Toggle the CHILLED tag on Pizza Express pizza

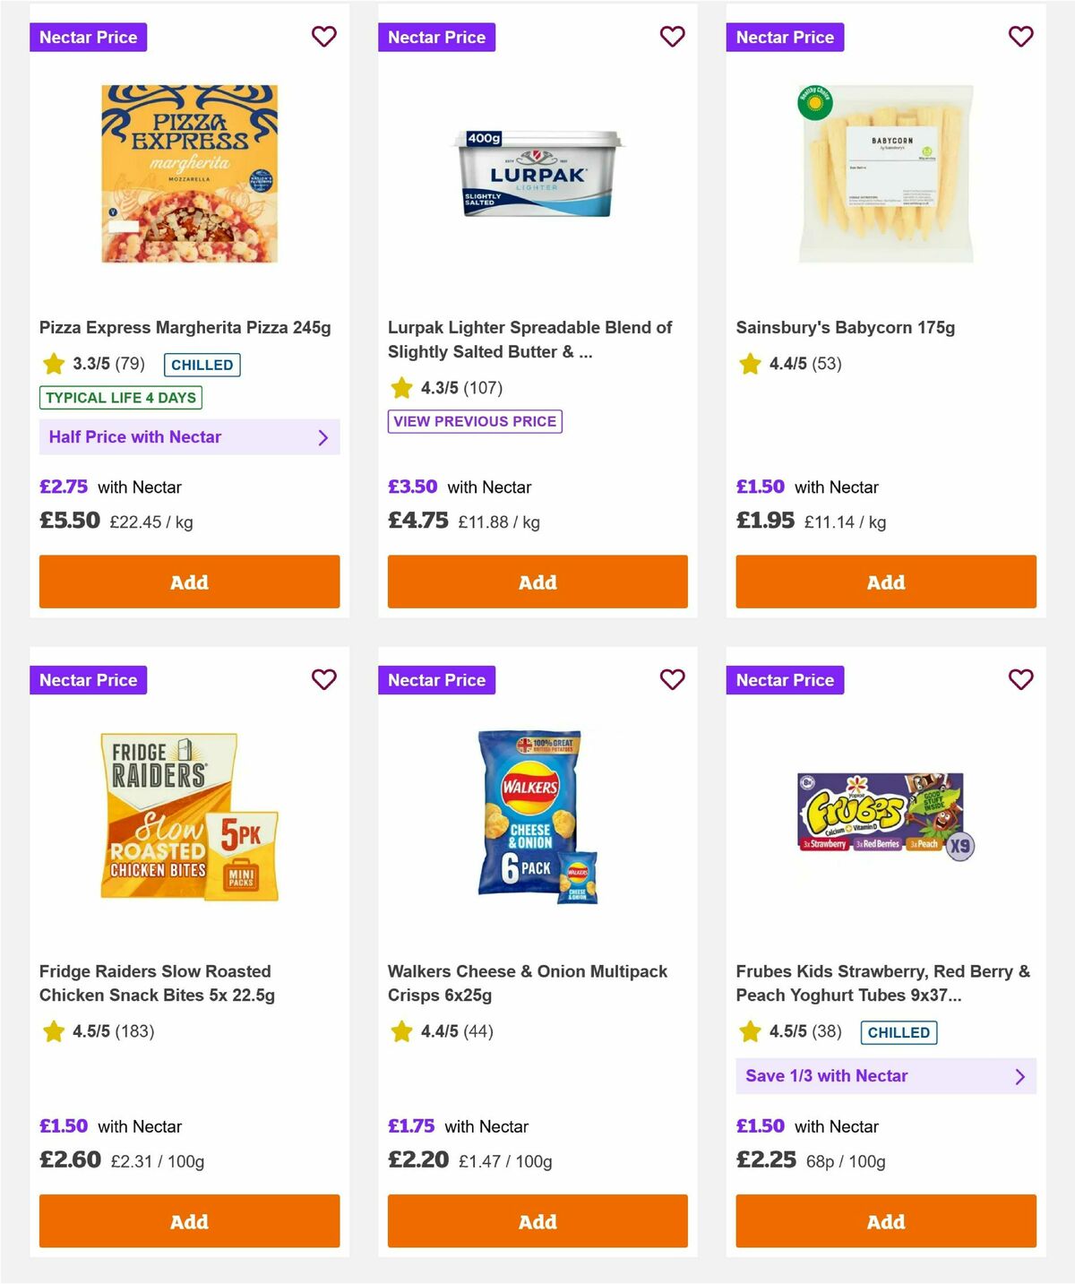coord(202,365)
